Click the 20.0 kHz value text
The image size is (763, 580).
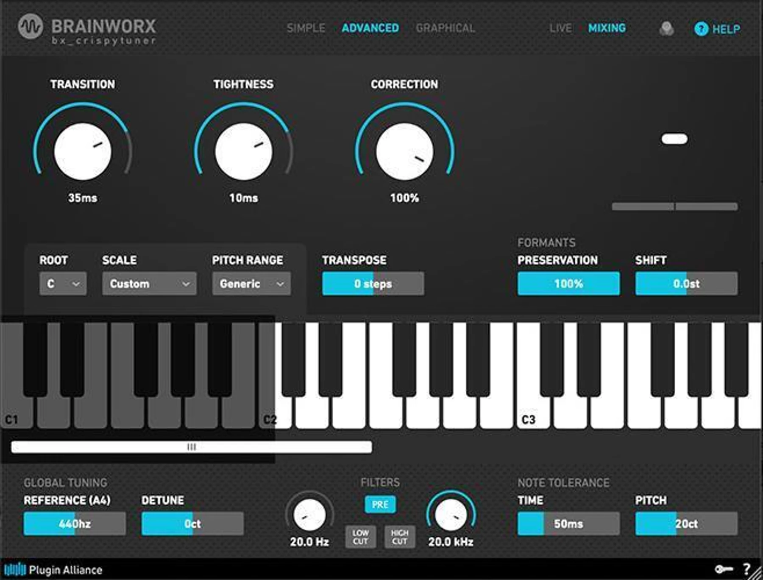[451, 542]
